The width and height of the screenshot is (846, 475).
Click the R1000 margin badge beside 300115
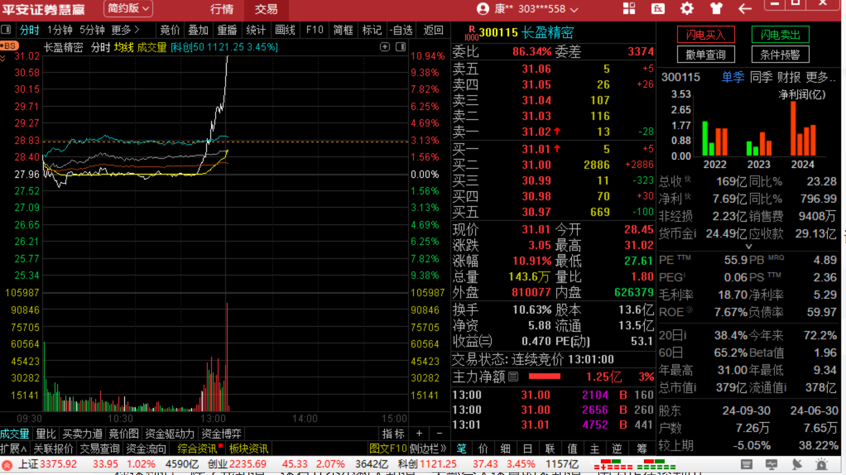pyautogui.click(x=471, y=33)
